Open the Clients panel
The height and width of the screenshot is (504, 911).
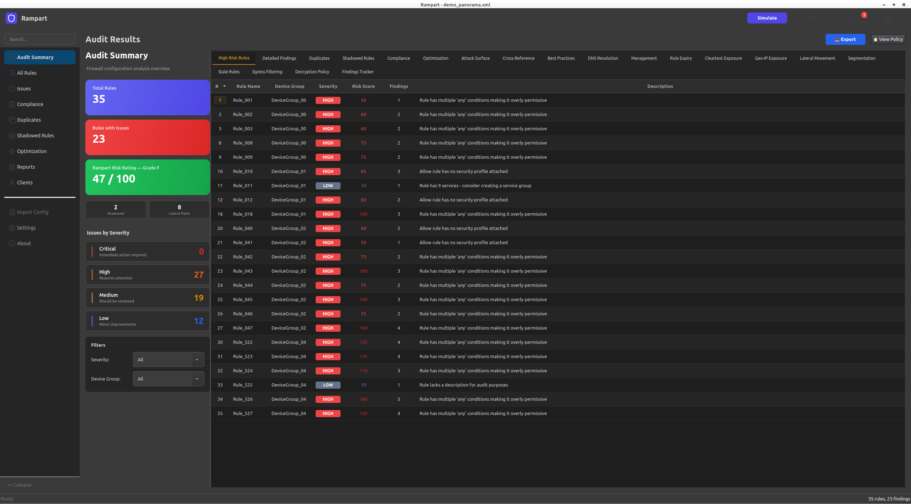(x=25, y=182)
